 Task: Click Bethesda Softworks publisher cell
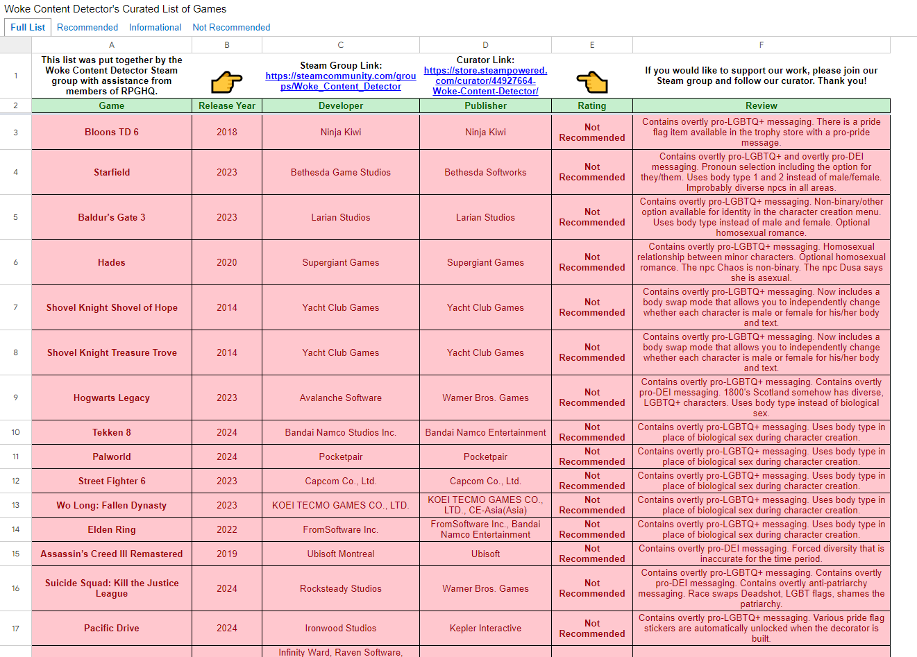[485, 172]
